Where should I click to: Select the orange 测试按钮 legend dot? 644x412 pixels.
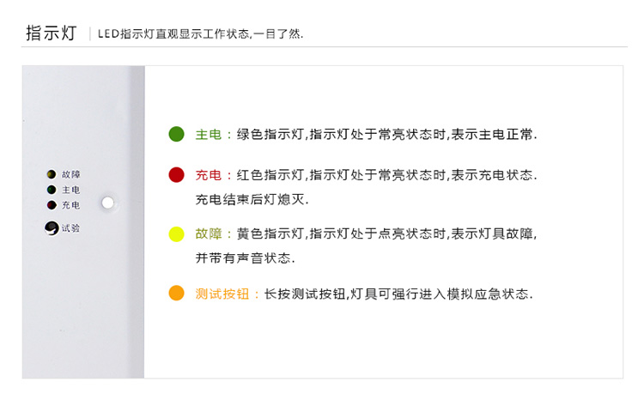[x=177, y=294]
